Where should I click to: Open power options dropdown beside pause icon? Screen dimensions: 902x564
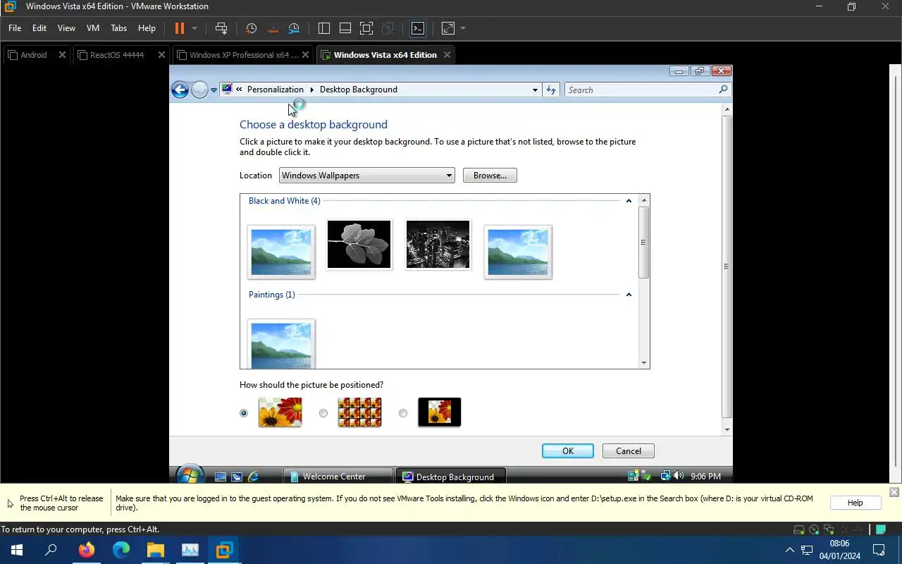[194, 28]
